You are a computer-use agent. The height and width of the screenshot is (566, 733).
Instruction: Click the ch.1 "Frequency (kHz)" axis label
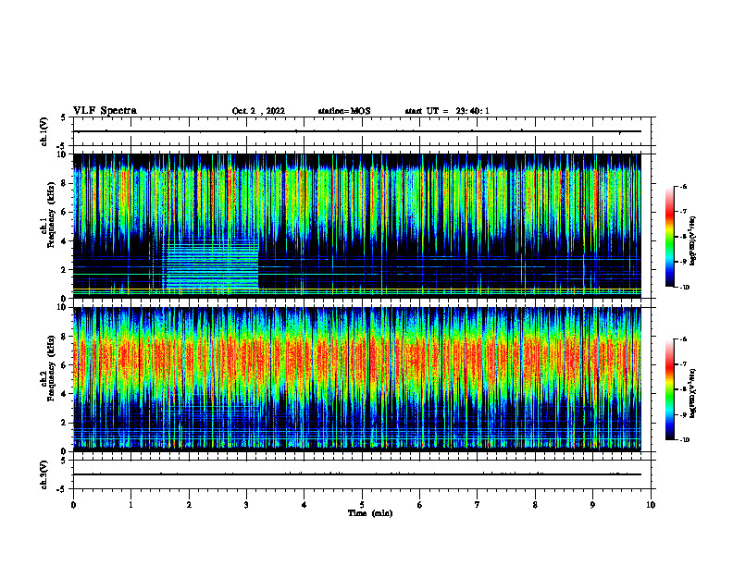[51, 215]
